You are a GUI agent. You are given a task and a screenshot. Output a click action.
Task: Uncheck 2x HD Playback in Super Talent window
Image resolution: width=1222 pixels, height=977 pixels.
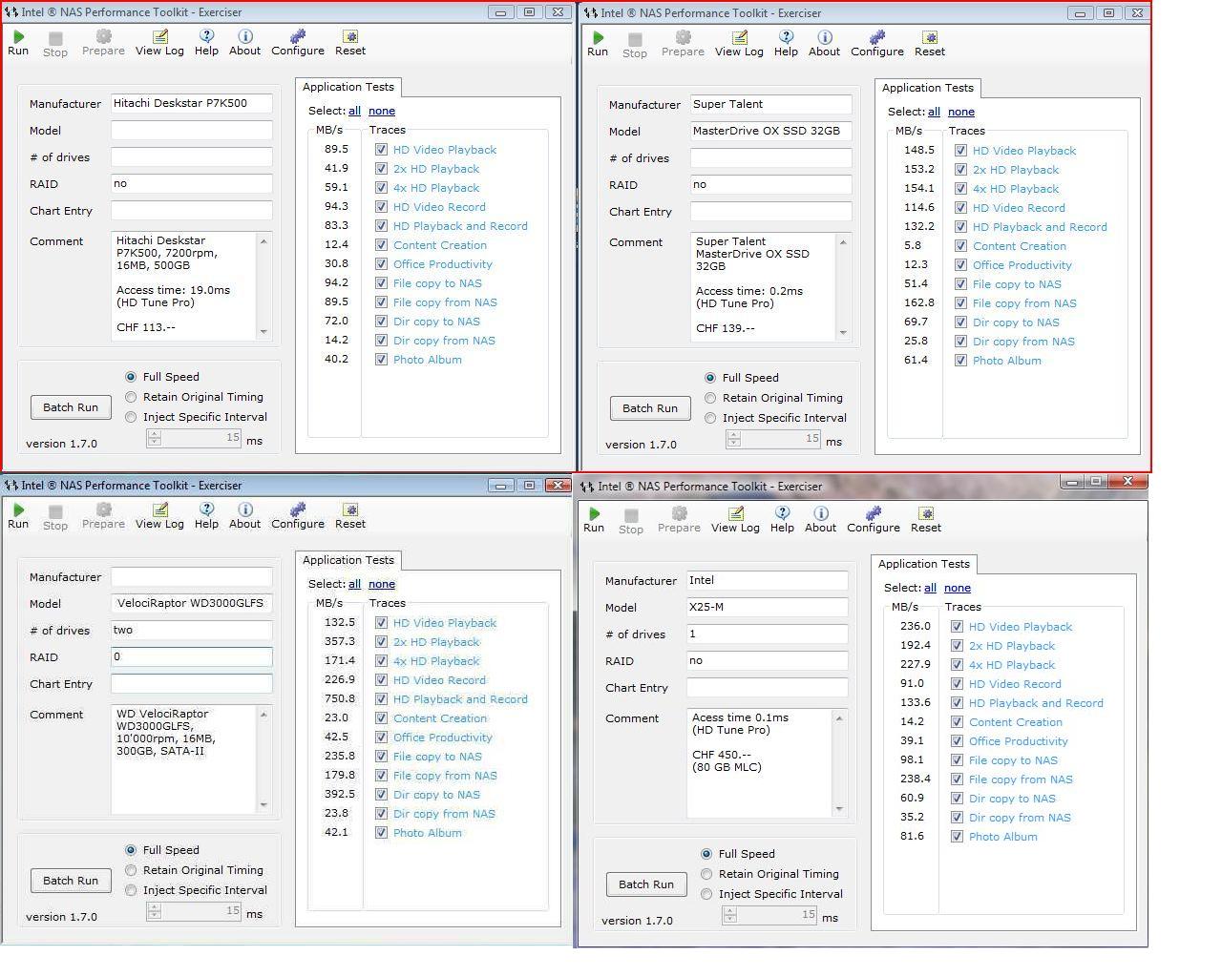point(960,170)
